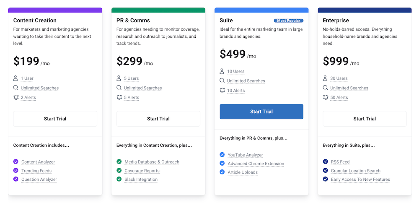Screen dimensions: 419x203
Task: Open the Granular Location Search feature link
Action: click(x=355, y=171)
